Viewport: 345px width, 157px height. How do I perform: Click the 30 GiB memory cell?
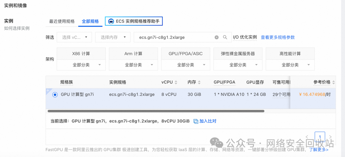(194, 95)
